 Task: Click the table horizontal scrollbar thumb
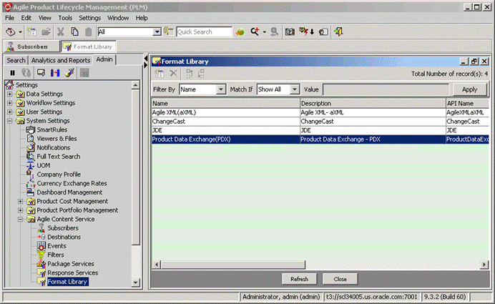click(x=232, y=264)
